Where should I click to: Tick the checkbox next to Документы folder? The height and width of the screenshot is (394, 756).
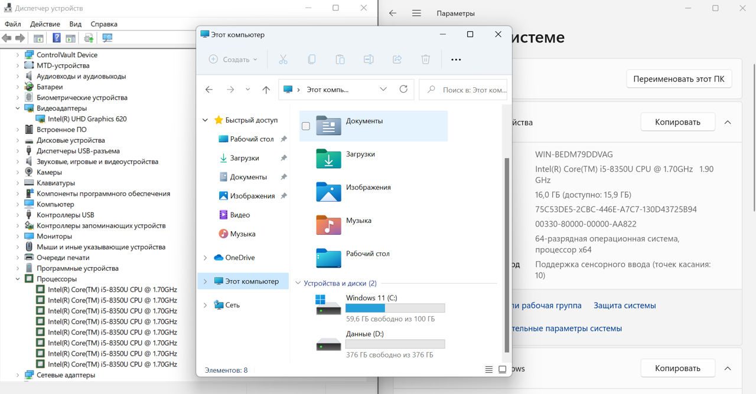306,126
